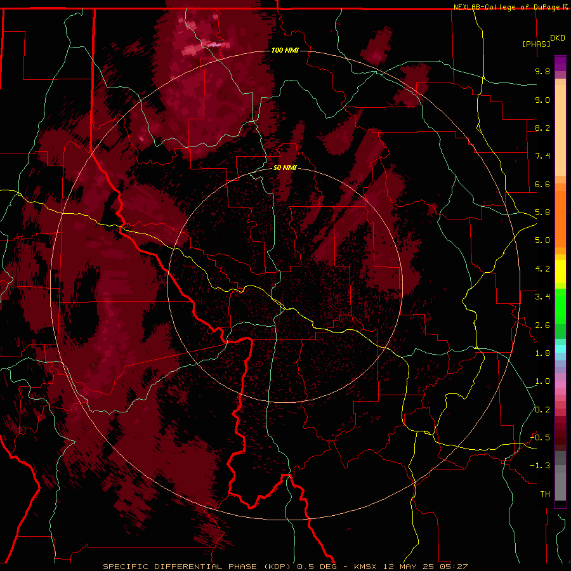Click the TH legend label
571x571 pixels.
coord(545,494)
